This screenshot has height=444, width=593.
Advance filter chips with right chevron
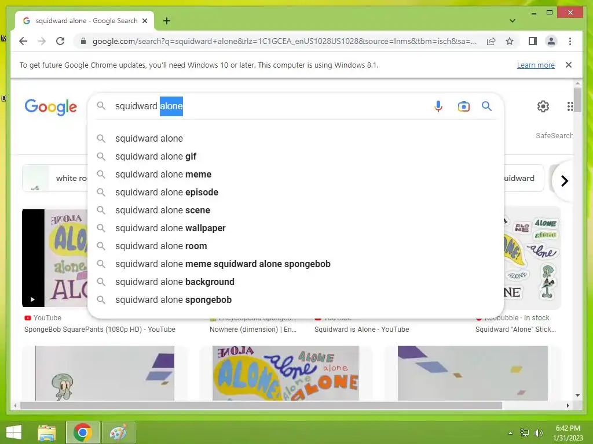point(564,181)
